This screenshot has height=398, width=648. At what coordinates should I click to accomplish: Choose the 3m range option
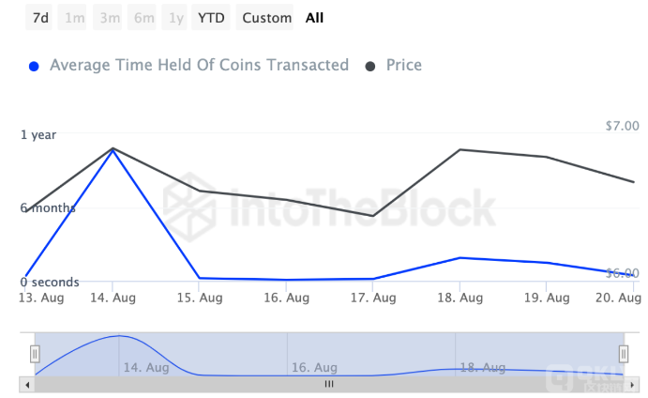pos(110,18)
